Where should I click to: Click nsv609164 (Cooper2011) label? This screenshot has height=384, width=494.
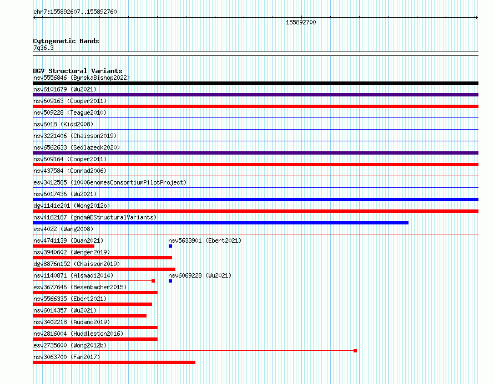coord(70,159)
